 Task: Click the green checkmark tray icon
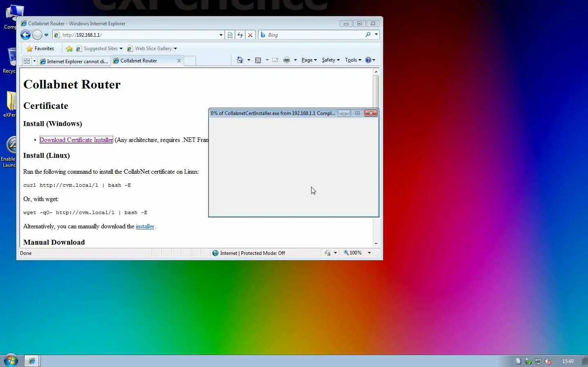tap(528, 361)
